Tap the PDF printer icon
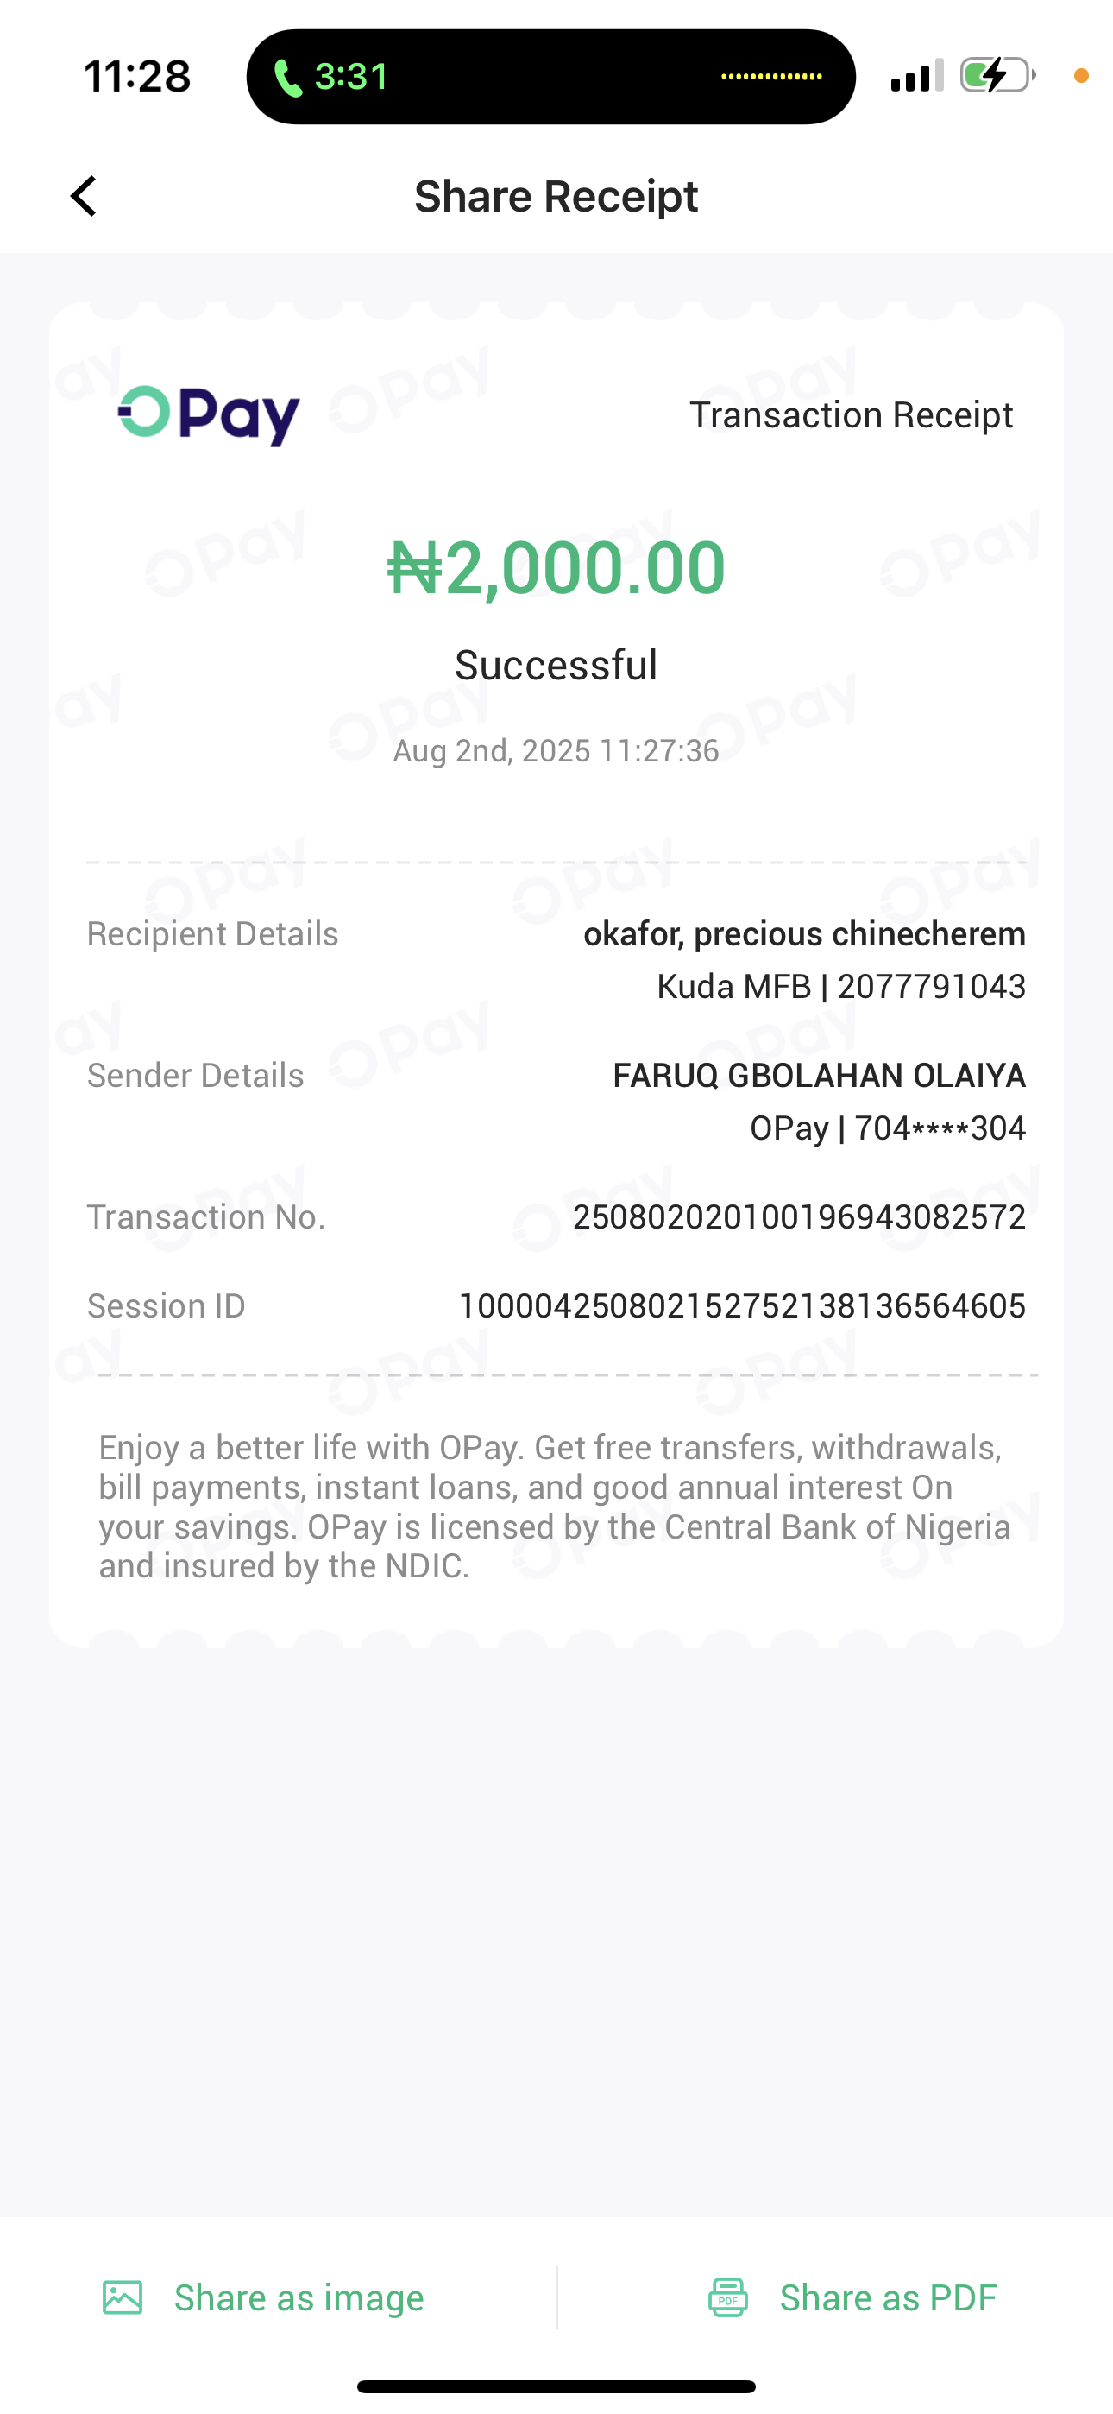1113x2414 pixels. (x=728, y=2297)
